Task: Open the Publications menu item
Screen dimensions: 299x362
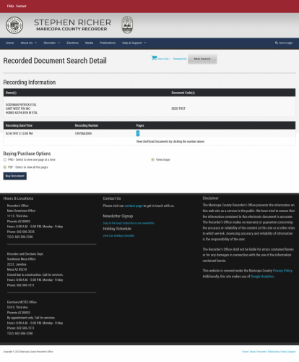Action: point(108,43)
